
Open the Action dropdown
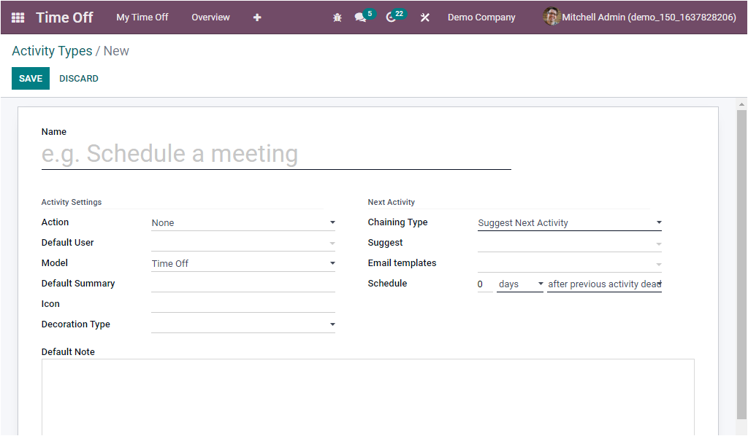(x=243, y=222)
